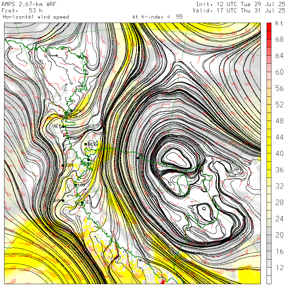Image resolution: width=287 pixels, height=287 pixels.
Task: Click the 40 label on the color scale
Action: click(279, 154)
